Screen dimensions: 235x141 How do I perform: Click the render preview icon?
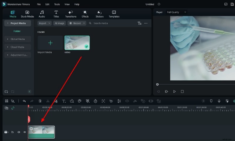pos(203,101)
